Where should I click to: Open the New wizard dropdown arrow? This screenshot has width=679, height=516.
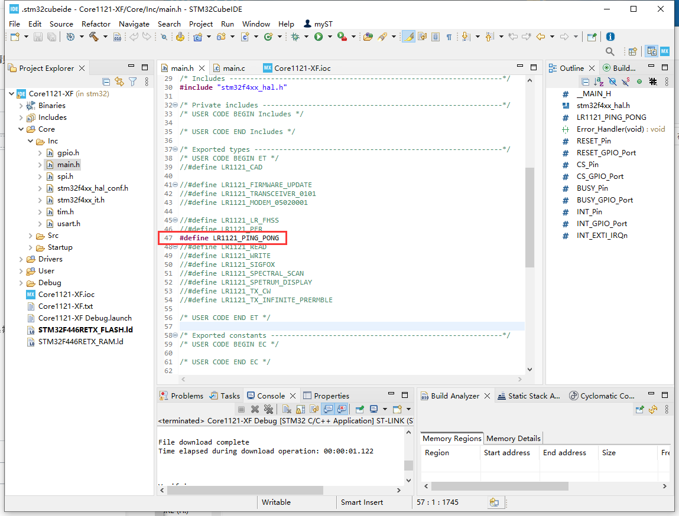click(x=26, y=37)
